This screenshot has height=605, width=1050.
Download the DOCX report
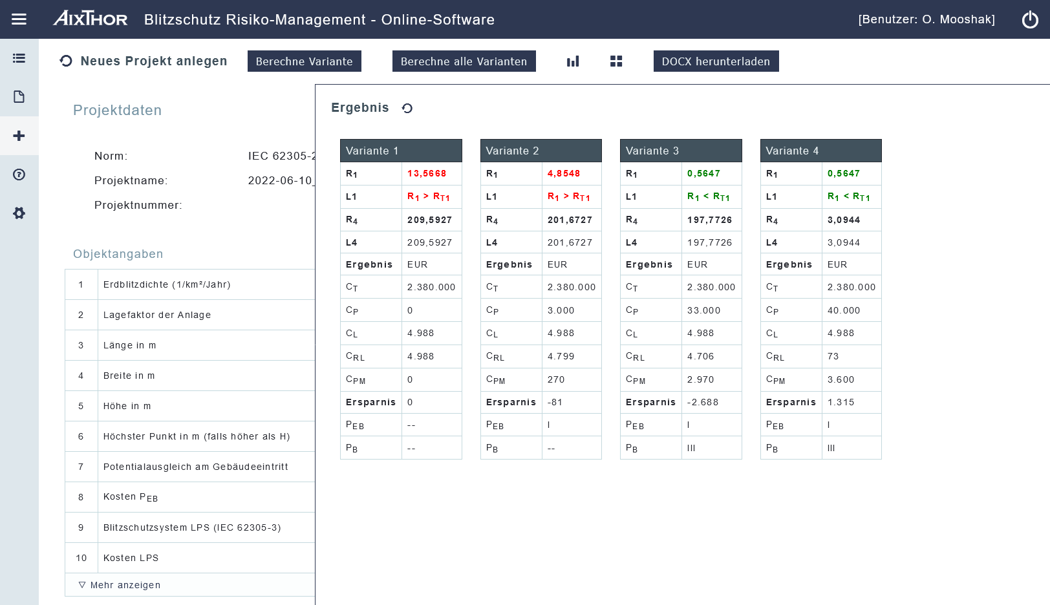click(716, 61)
